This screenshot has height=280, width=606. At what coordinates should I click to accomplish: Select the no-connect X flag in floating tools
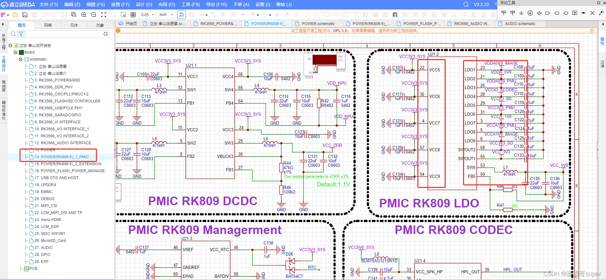592,13
